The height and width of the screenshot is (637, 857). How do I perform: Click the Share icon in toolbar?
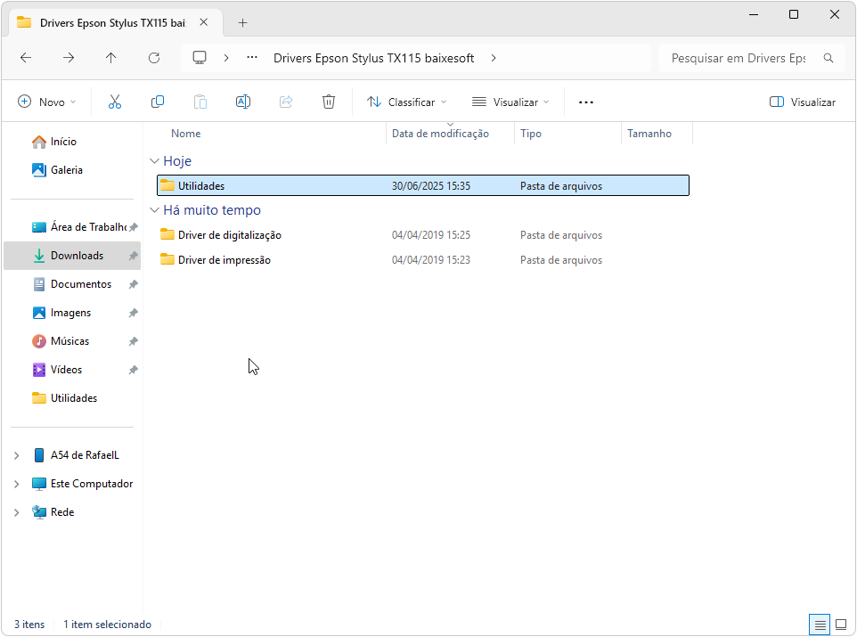[x=286, y=102]
